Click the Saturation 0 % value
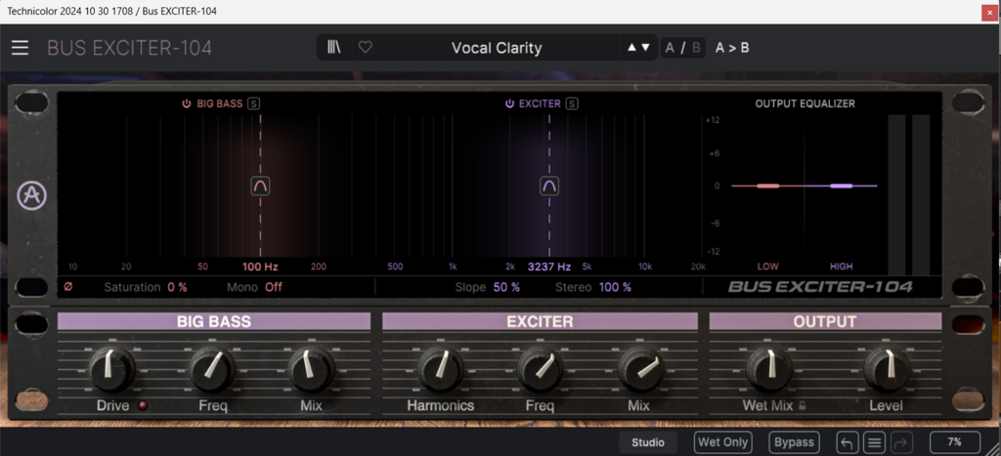Image resolution: width=1001 pixels, height=456 pixels. (178, 287)
